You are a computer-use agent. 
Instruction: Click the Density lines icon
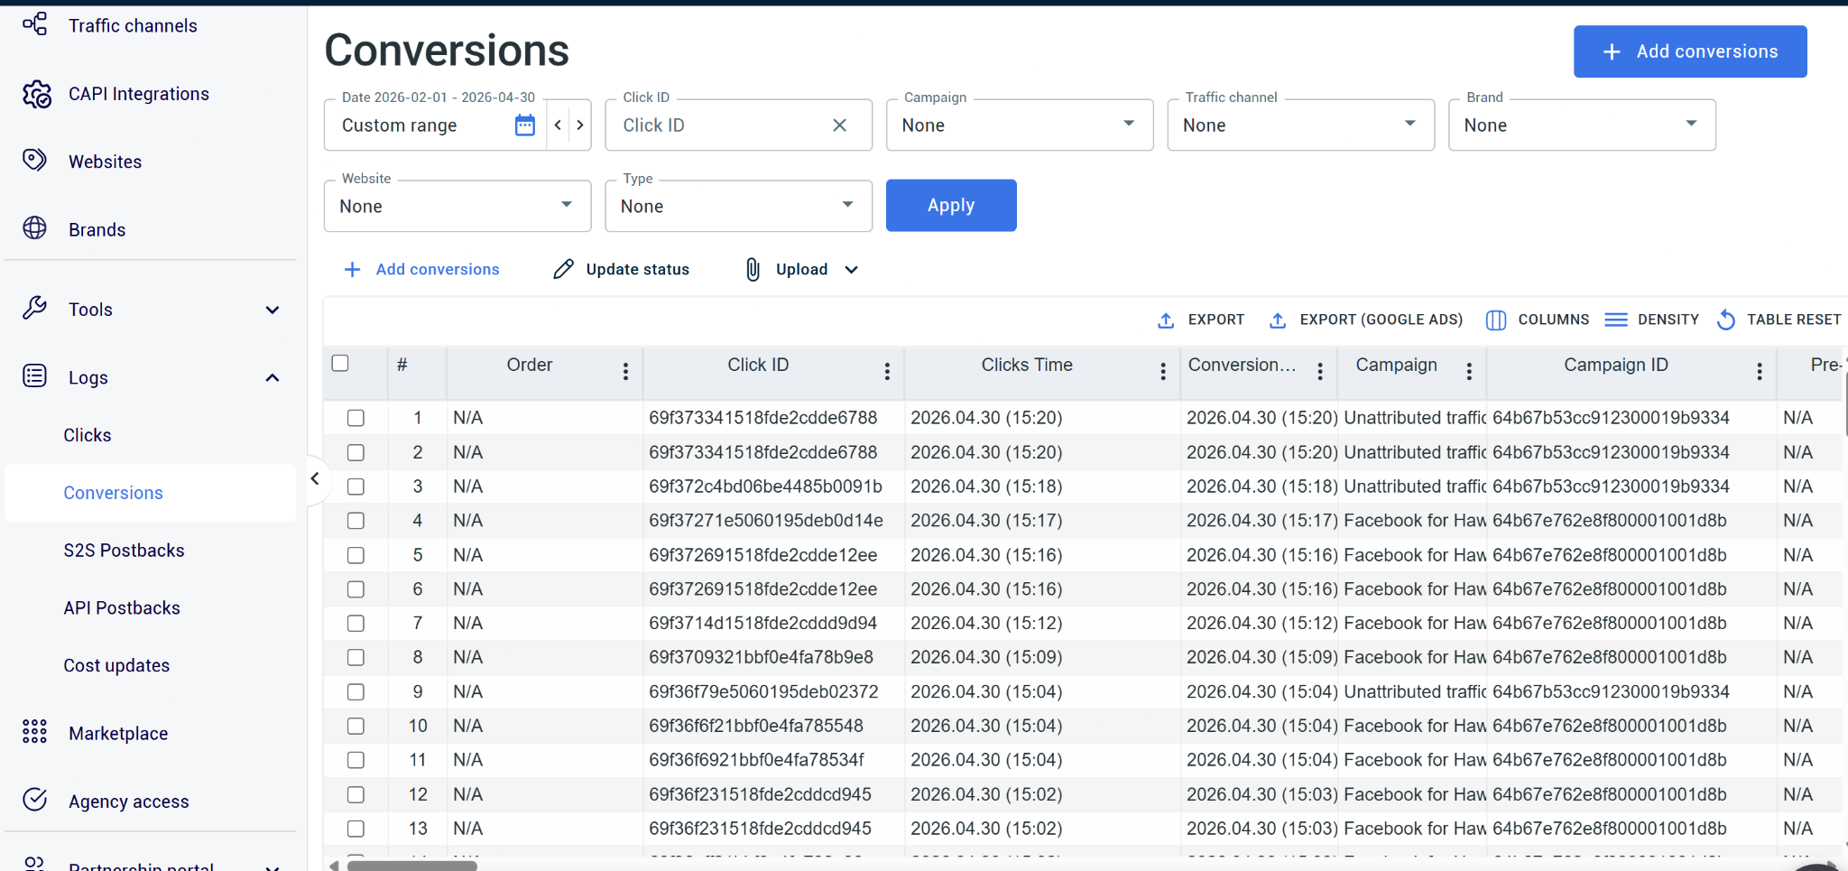(1616, 320)
